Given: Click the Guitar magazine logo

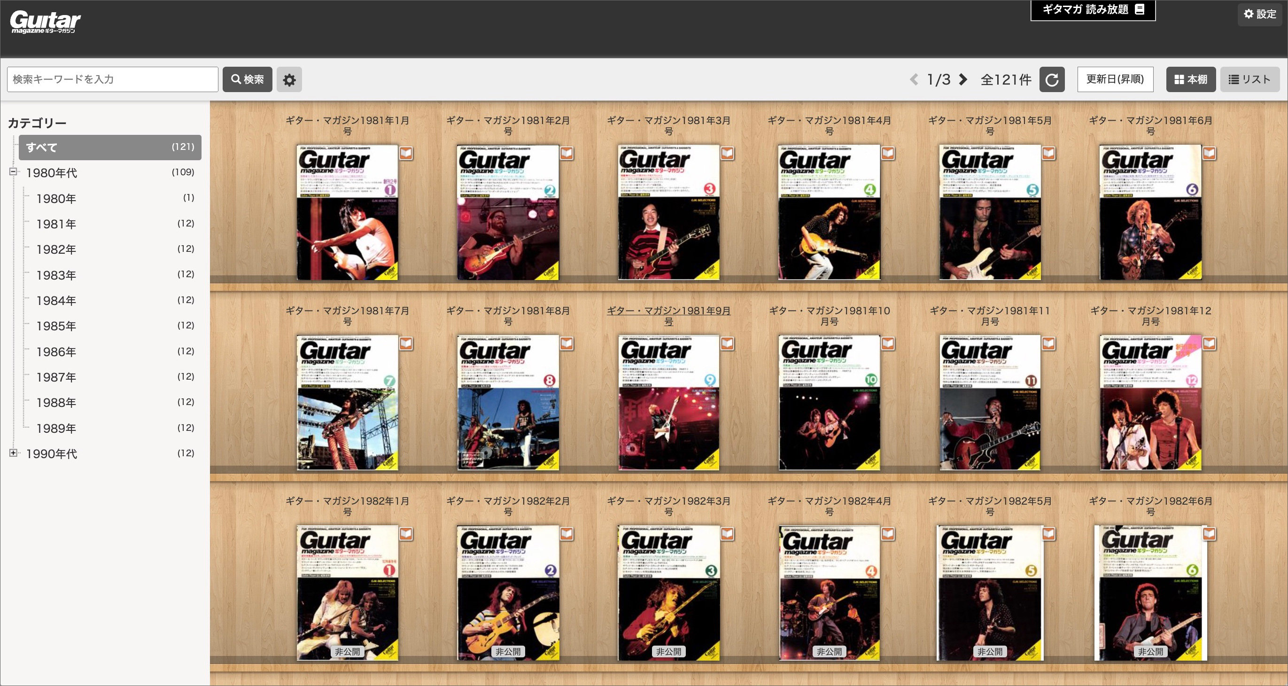Looking at the screenshot, I should 45,22.
